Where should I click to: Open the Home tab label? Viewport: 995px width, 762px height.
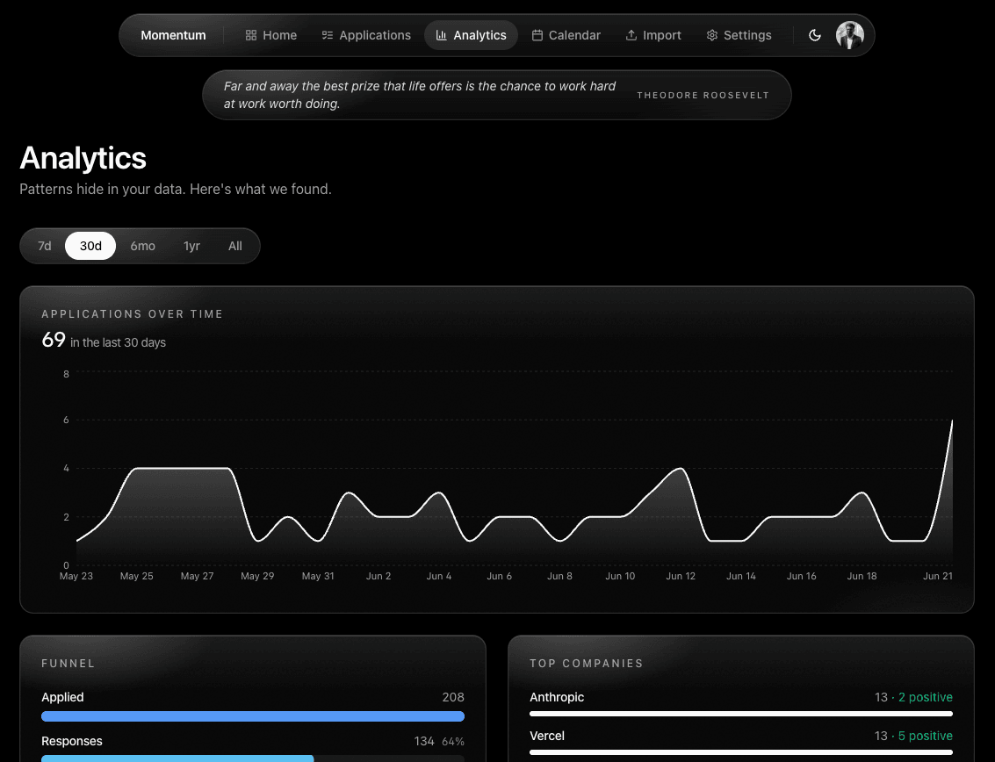tap(280, 35)
